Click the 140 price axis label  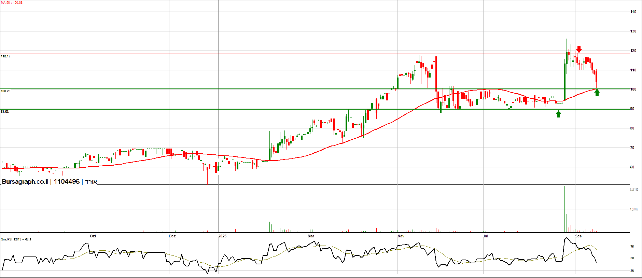pos(633,12)
